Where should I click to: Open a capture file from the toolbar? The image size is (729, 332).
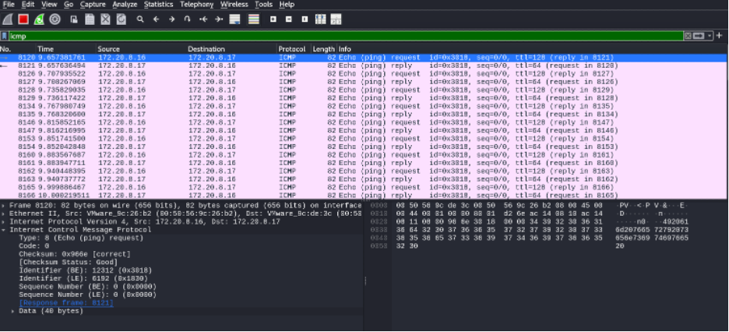[x=74, y=19]
